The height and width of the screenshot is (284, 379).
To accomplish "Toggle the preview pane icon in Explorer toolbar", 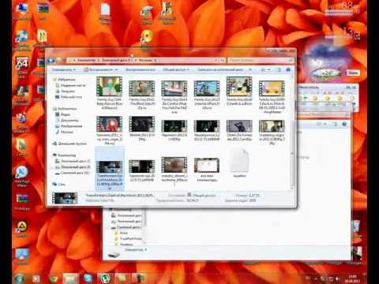I will point(279,69).
